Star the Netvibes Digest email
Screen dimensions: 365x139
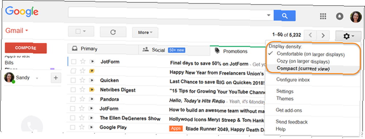pyautogui.click(x=82, y=90)
